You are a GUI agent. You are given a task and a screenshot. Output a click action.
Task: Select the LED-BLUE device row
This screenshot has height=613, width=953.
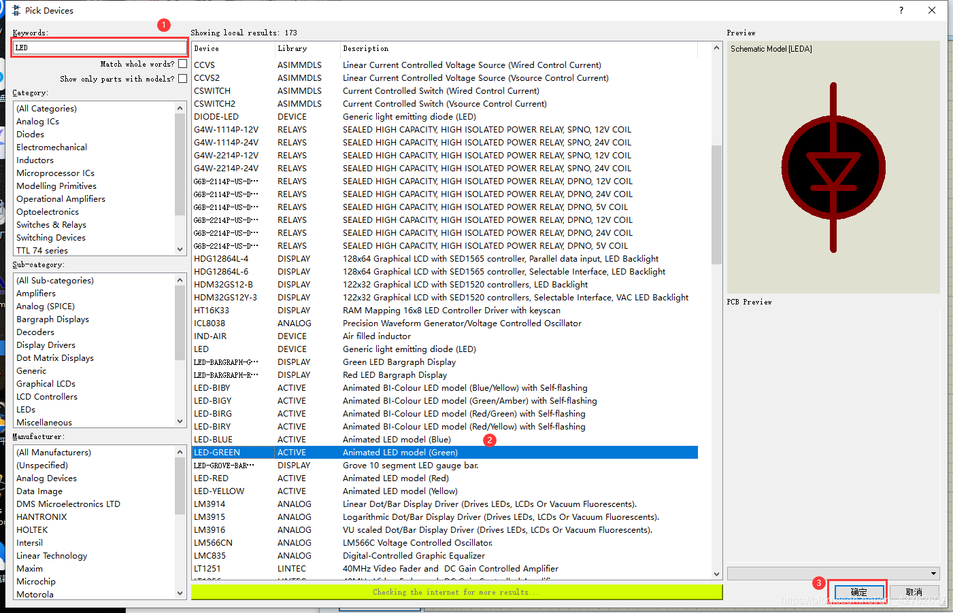click(445, 440)
